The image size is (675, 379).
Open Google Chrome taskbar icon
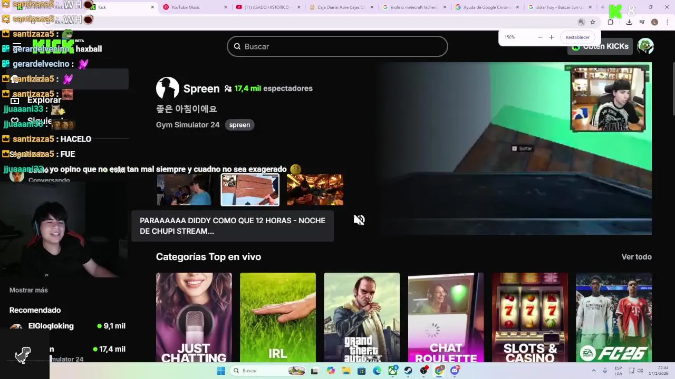pyautogui.click(x=439, y=371)
